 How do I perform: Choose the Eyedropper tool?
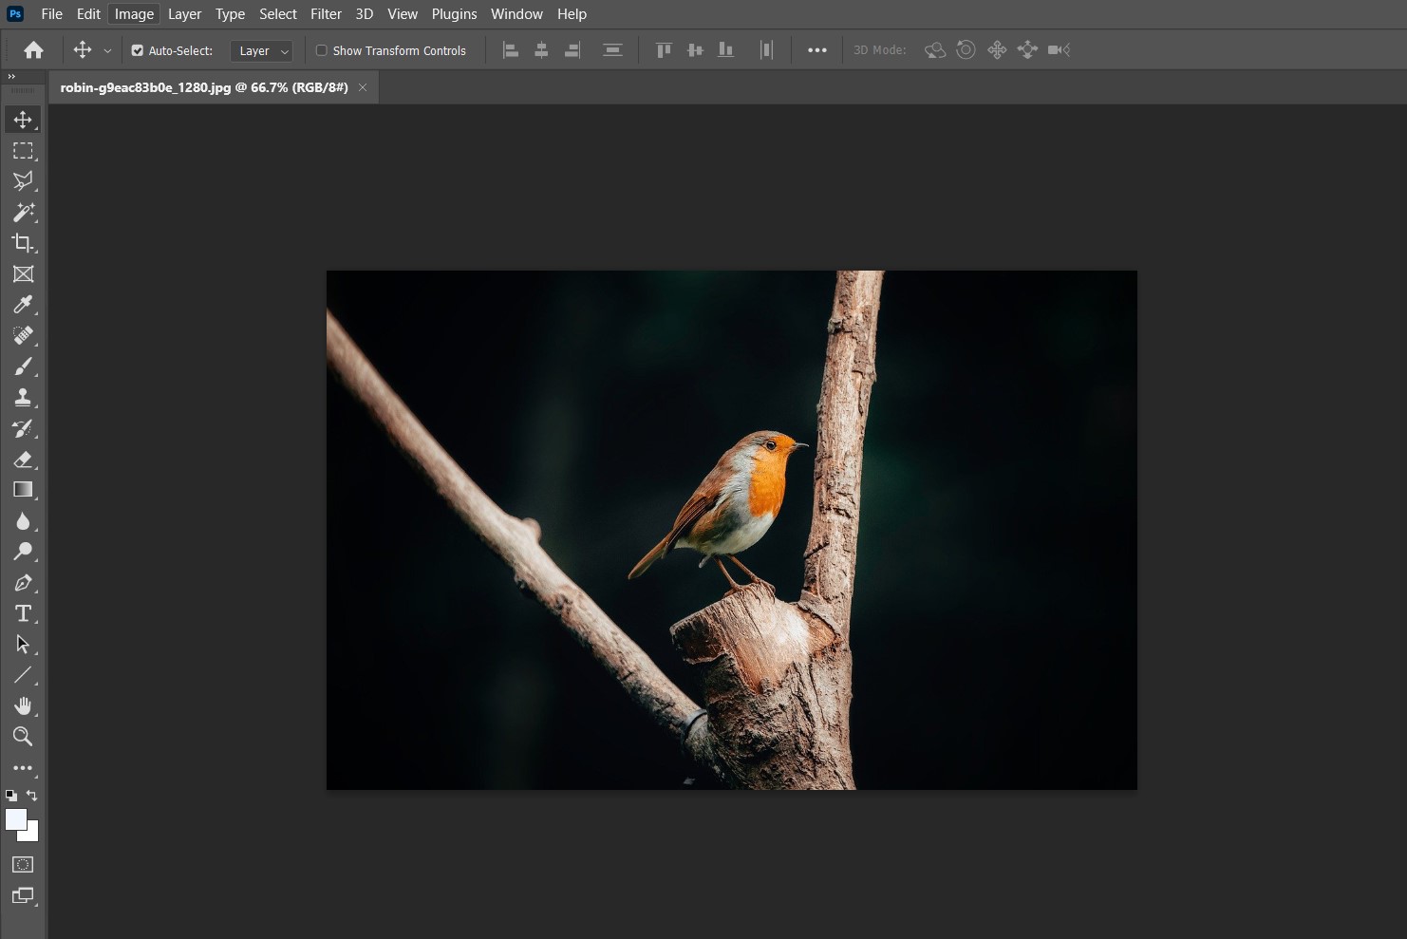point(23,305)
